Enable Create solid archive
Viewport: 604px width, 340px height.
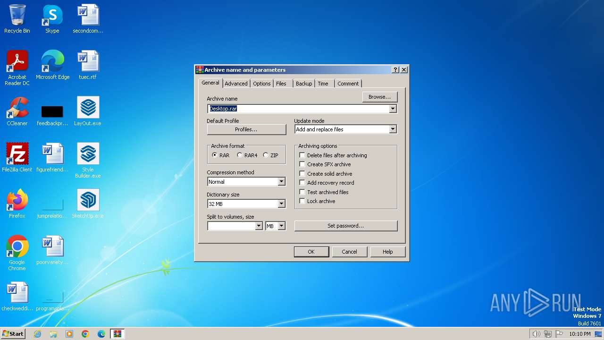point(326,174)
